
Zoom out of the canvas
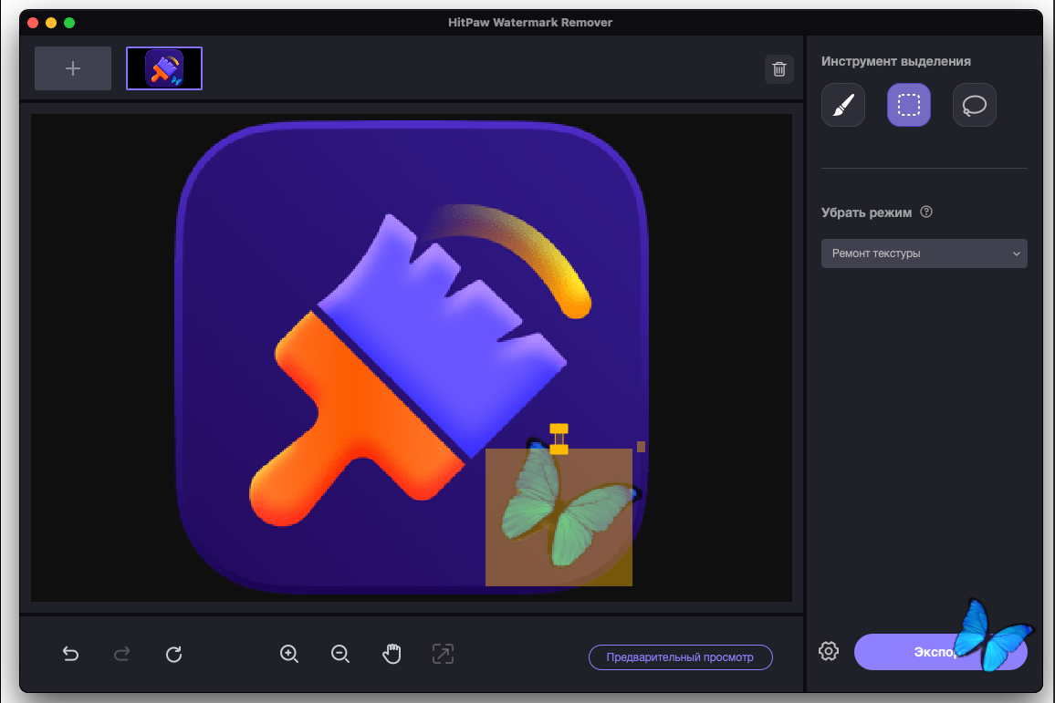coord(340,654)
